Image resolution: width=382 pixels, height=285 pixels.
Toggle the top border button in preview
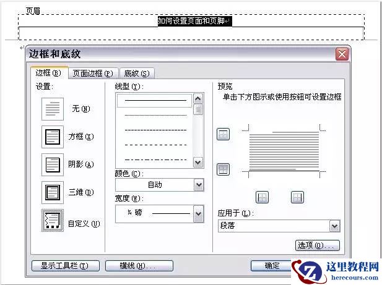point(223,134)
